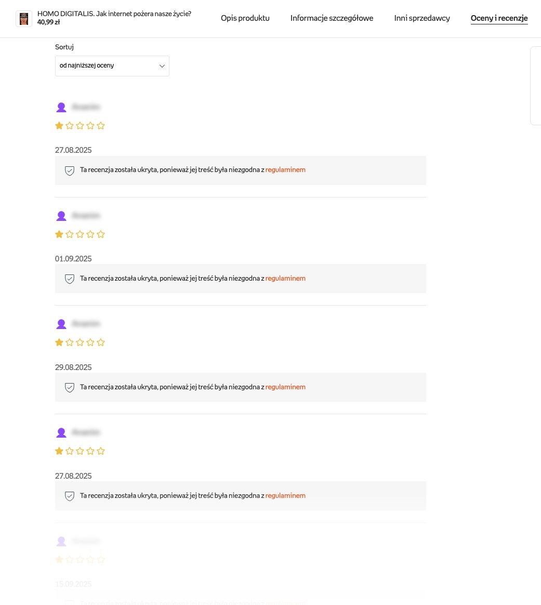Open the Inni sprzedawcy tab

(x=422, y=18)
